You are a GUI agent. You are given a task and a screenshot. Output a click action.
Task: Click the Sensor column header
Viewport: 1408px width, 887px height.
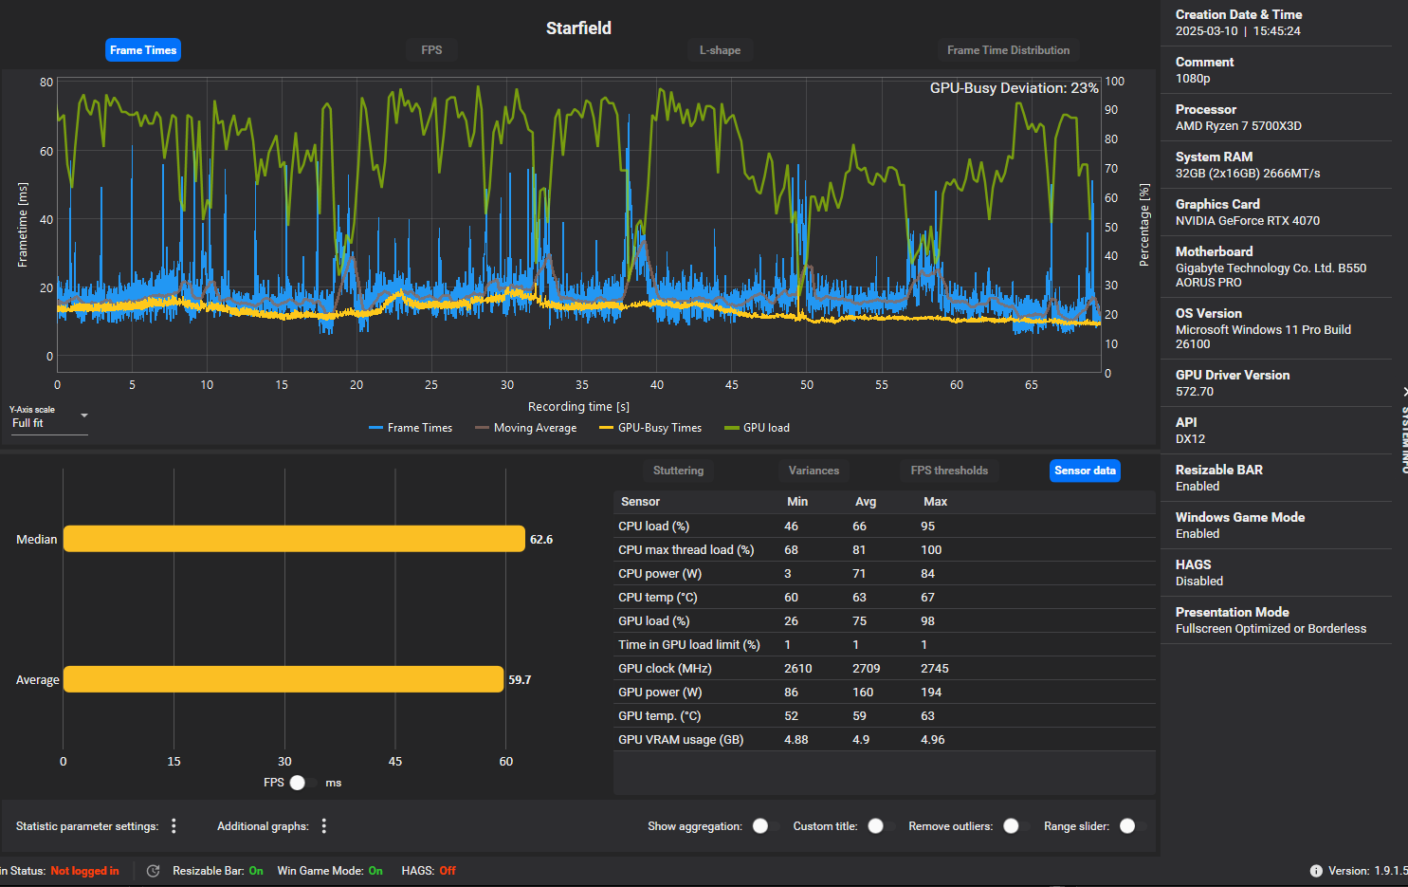point(640,502)
